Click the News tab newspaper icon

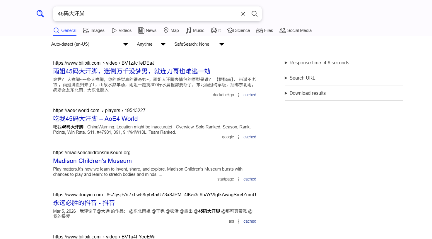point(141,30)
